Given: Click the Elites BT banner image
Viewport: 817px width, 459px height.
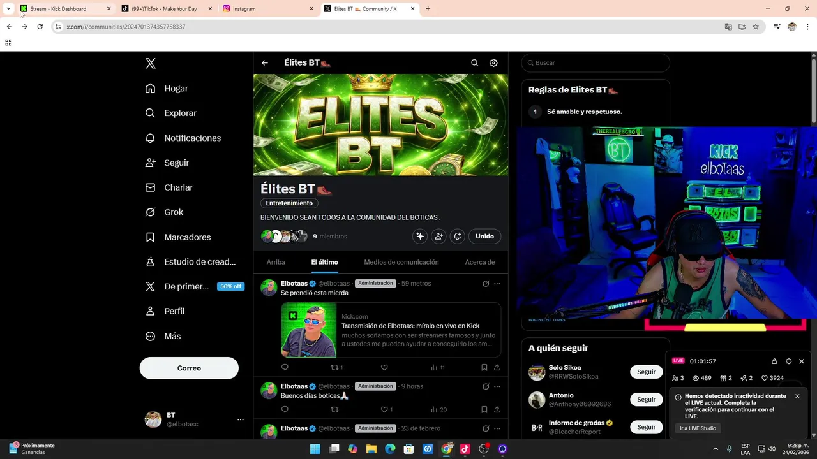Looking at the screenshot, I should point(380,124).
